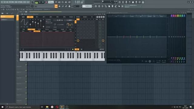Screen dimensions: 194x109
Task: Open the HELP menu
Action: [x=28, y=2]
